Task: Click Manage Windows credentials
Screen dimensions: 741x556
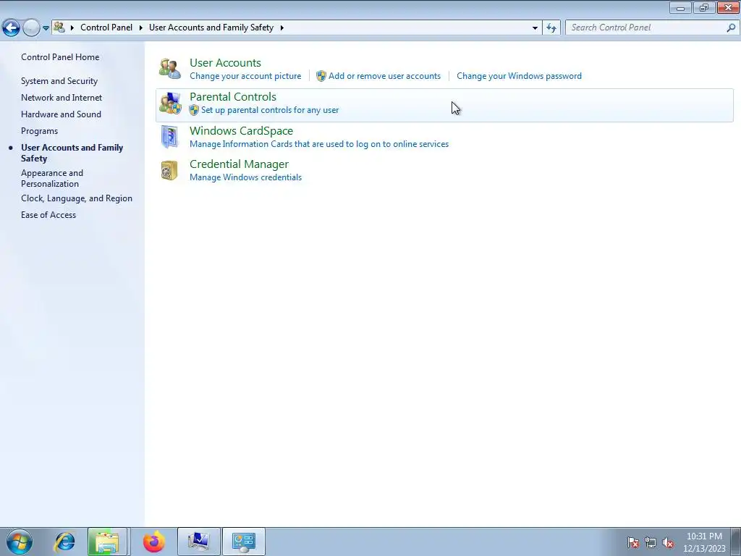Action: (x=246, y=177)
